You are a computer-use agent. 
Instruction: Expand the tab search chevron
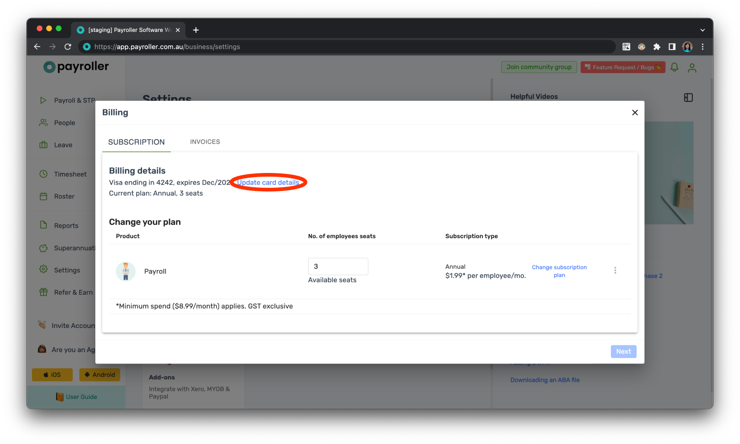click(703, 30)
